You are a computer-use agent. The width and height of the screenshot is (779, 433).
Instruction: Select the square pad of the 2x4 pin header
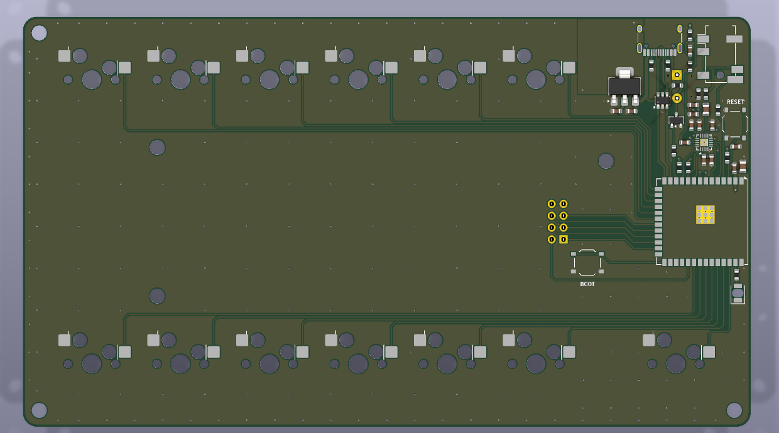[564, 239]
